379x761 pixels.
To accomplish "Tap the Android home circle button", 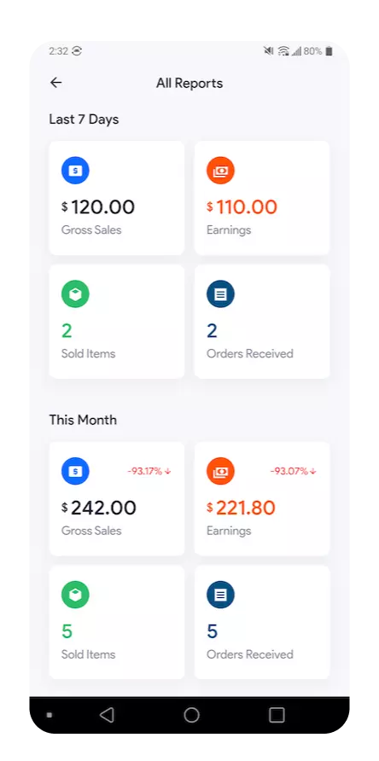I will (191, 714).
